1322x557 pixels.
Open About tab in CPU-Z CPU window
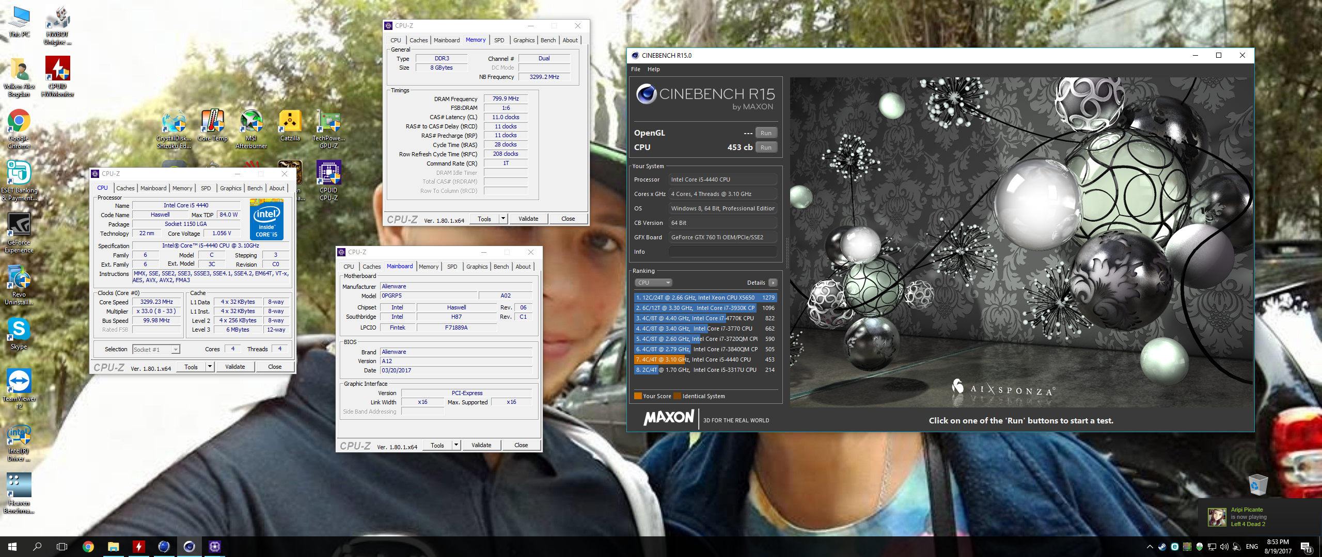coord(277,188)
